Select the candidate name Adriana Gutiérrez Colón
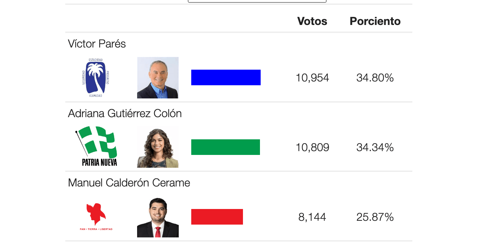 tap(125, 113)
